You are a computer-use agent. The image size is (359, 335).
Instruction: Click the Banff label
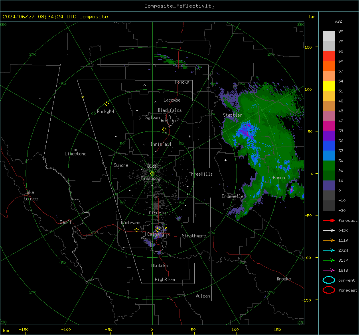[66, 222]
